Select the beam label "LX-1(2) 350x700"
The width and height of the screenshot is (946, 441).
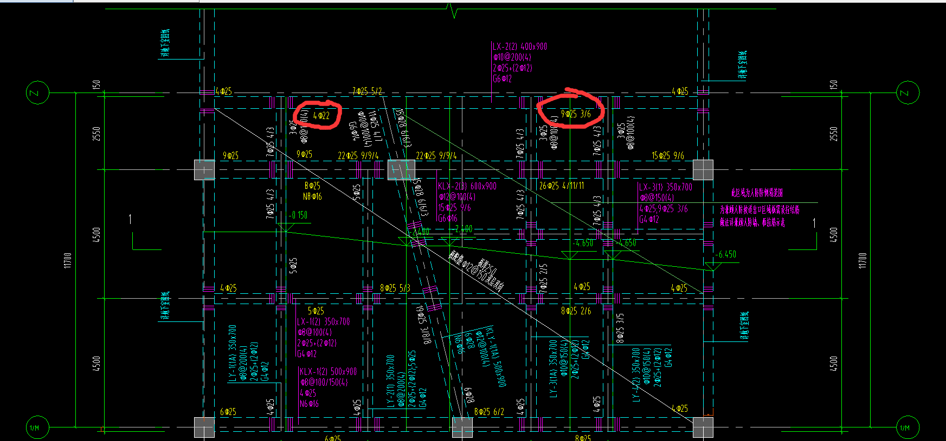[x=324, y=322]
